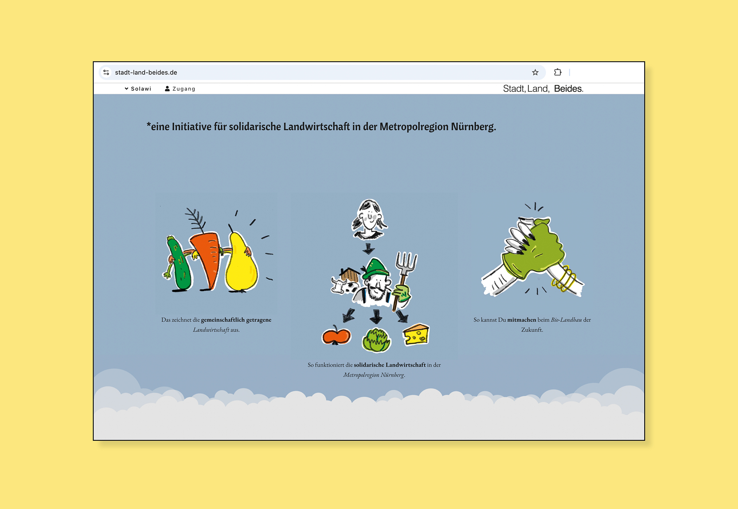
Task: Expand the Solawi dropdown chevron
Action: [x=127, y=89]
